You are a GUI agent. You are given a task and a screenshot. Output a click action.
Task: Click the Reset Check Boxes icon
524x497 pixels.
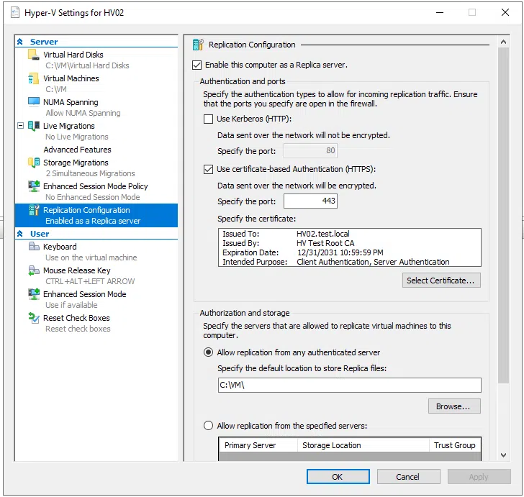pyautogui.click(x=33, y=318)
